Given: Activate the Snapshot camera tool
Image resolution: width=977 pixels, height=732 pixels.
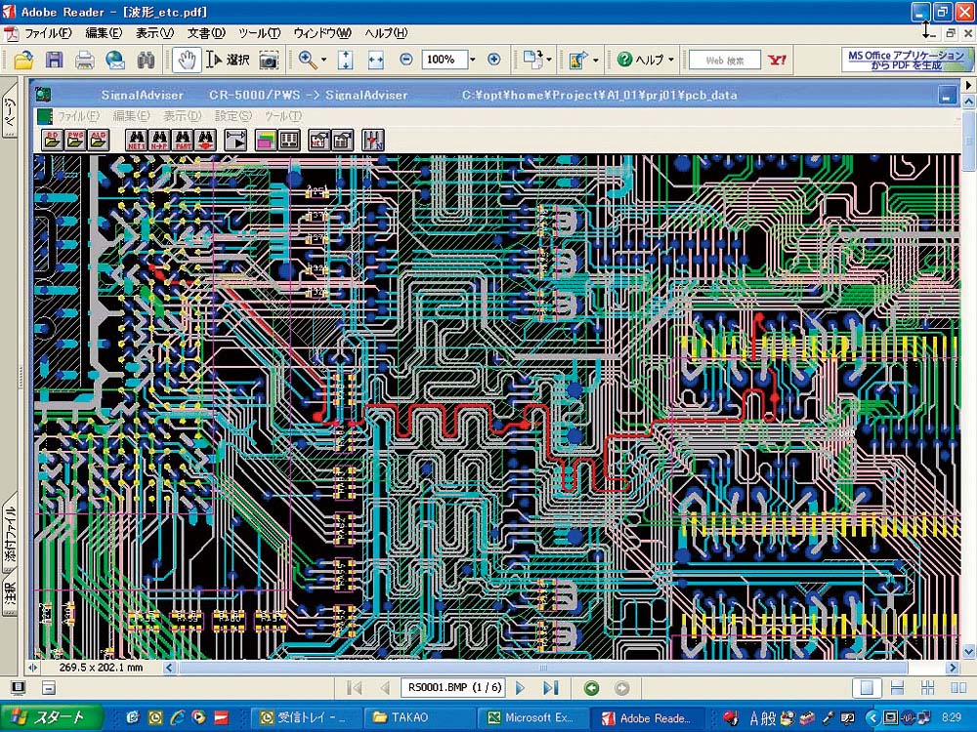Looking at the screenshot, I should [x=268, y=60].
